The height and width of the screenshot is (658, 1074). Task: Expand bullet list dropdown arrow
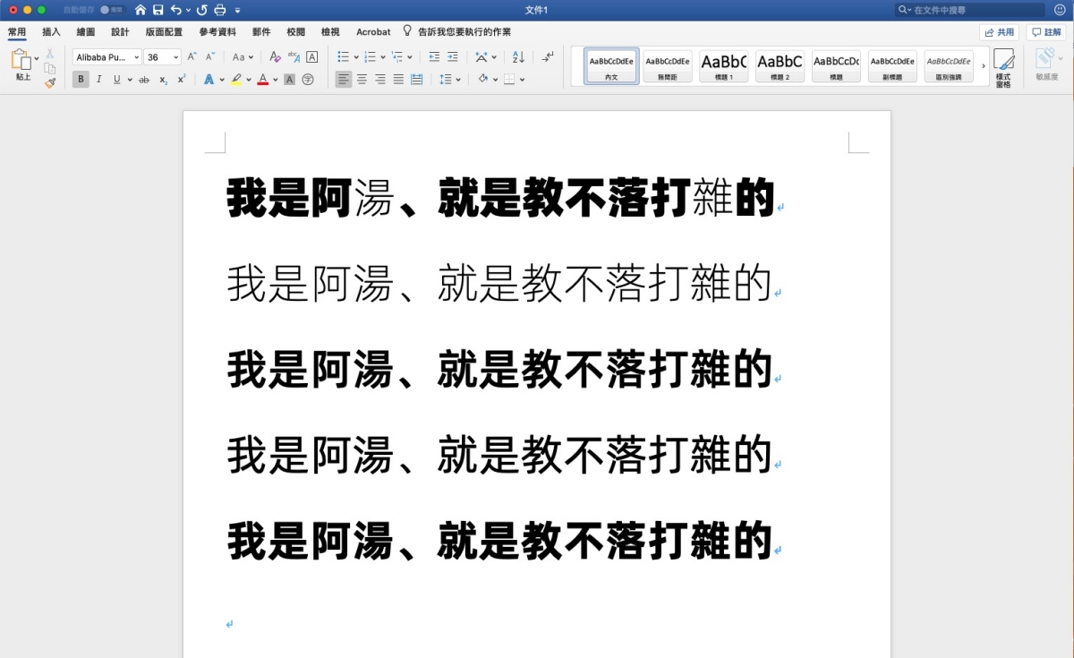356,57
